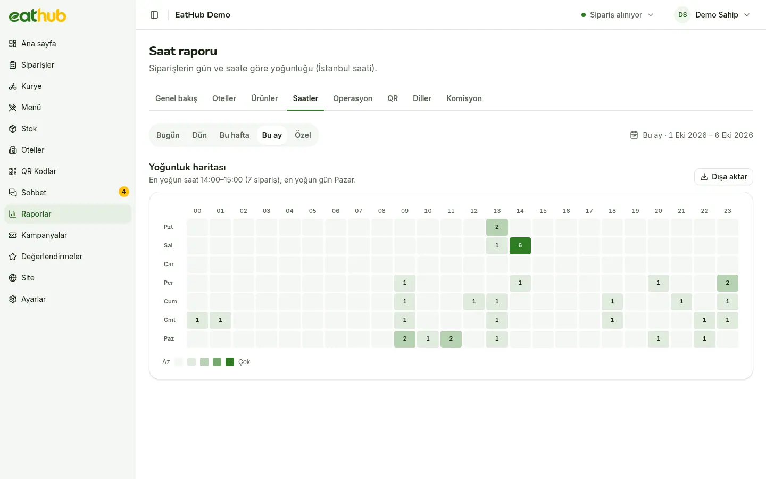The width and height of the screenshot is (766, 479).
Task: Click the Paz 11:00 heatmap cell showing 2
Action: (451, 338)
